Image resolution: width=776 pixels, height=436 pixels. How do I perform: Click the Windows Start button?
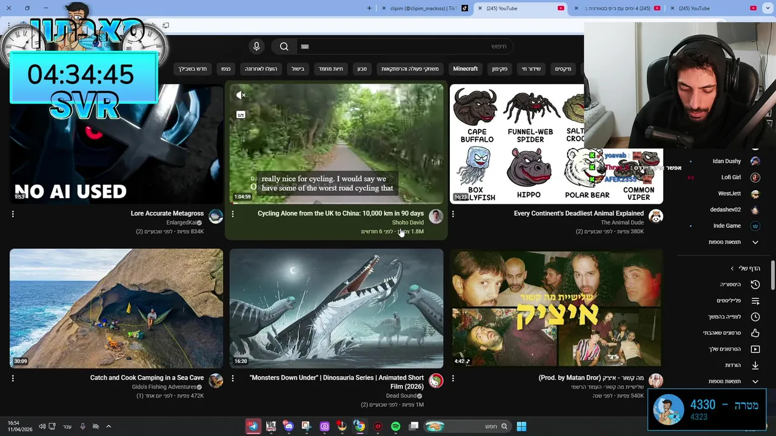coord(521,426)
